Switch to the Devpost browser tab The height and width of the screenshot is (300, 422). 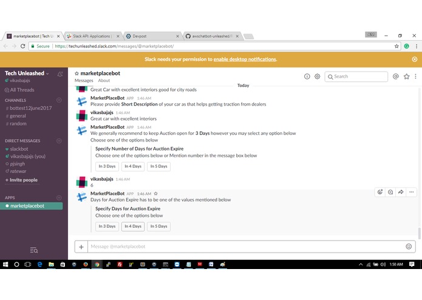[x=152, y=36]
